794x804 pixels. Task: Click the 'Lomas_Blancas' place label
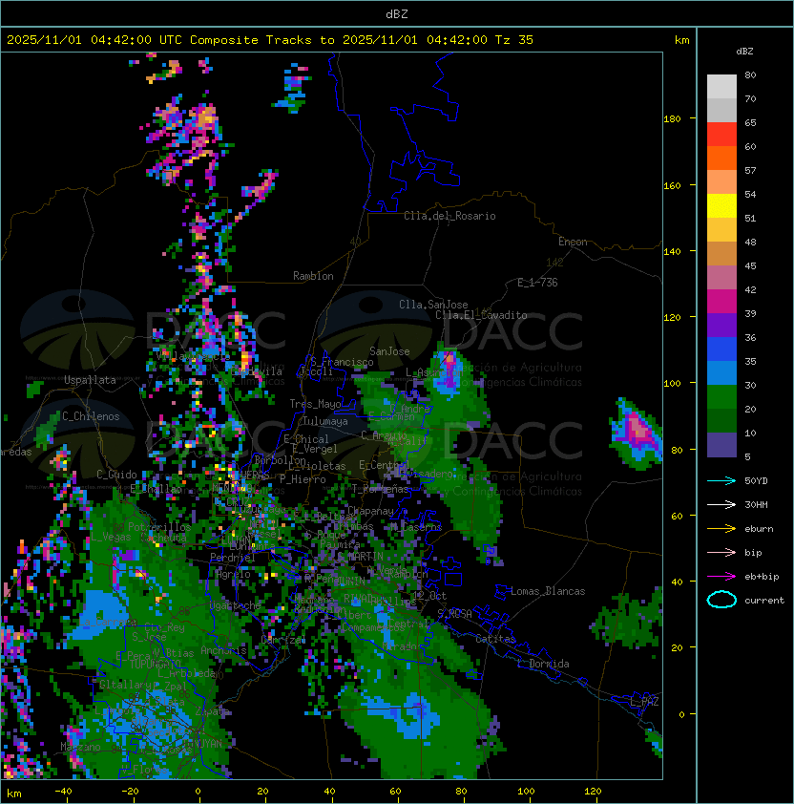[x=548, y=591]
